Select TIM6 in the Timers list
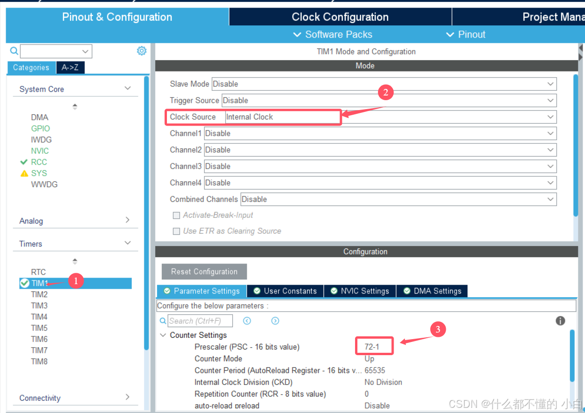This screenshot has width=585, height=413. pos(40,339)
